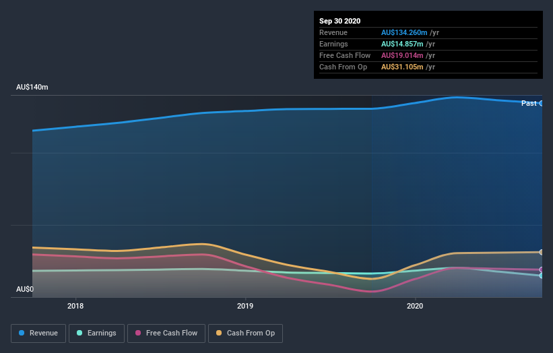The image size is (553, 353).
Task: Click the teal Earnings legend dot
Action: coord(79,333)
